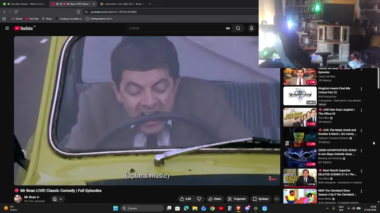
Task: Open site settings icon in address bar
Action: 86,12
